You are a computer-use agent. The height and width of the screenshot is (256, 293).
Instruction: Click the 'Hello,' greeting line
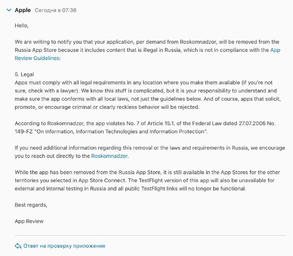coord(22,26)
